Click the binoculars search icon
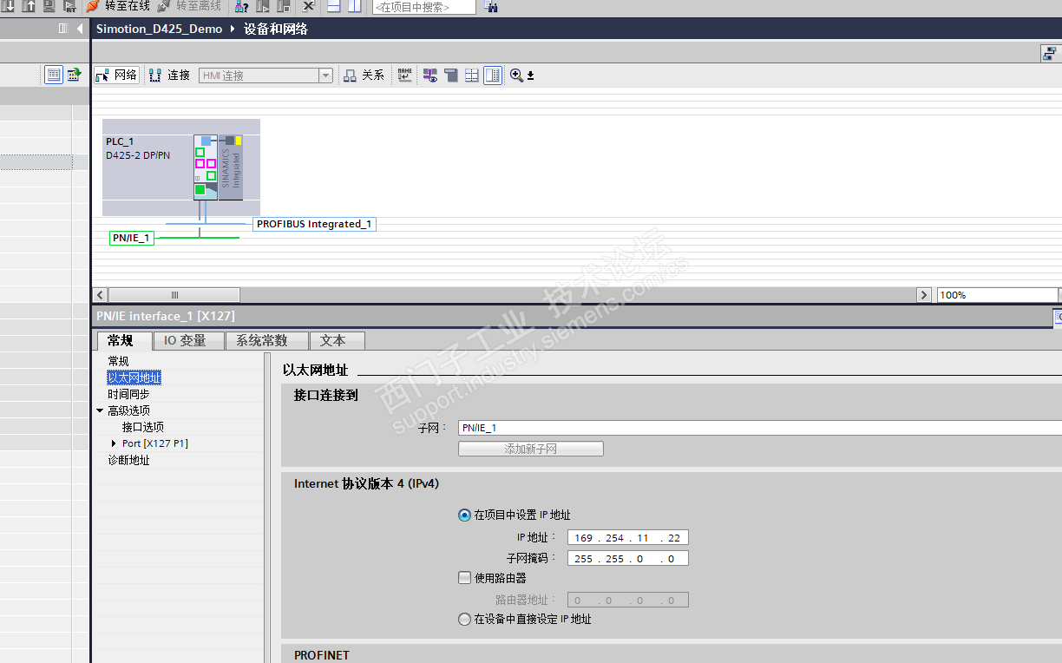 (x=490, y=7)
